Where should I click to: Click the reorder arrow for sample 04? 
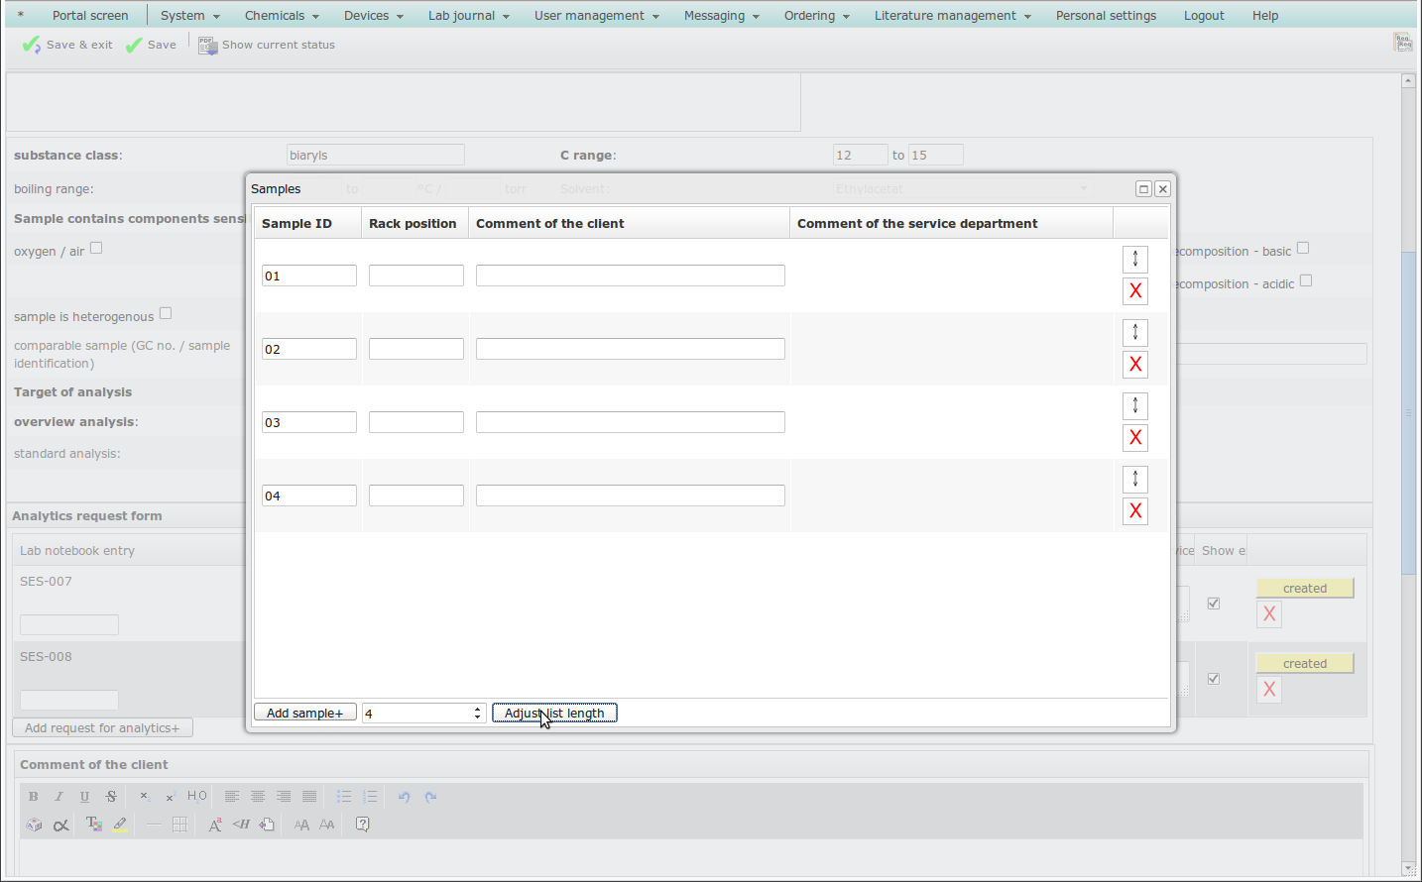point(1135,480)
